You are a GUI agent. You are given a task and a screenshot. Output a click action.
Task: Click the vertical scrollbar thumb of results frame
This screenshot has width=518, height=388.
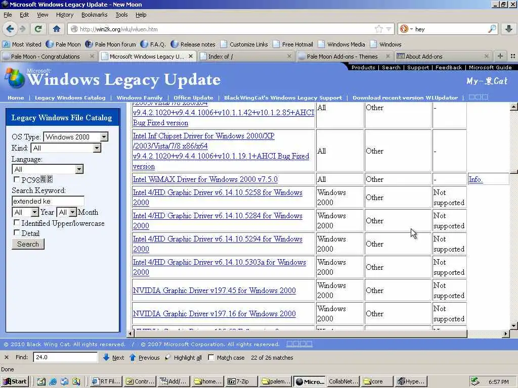(514, 172)
